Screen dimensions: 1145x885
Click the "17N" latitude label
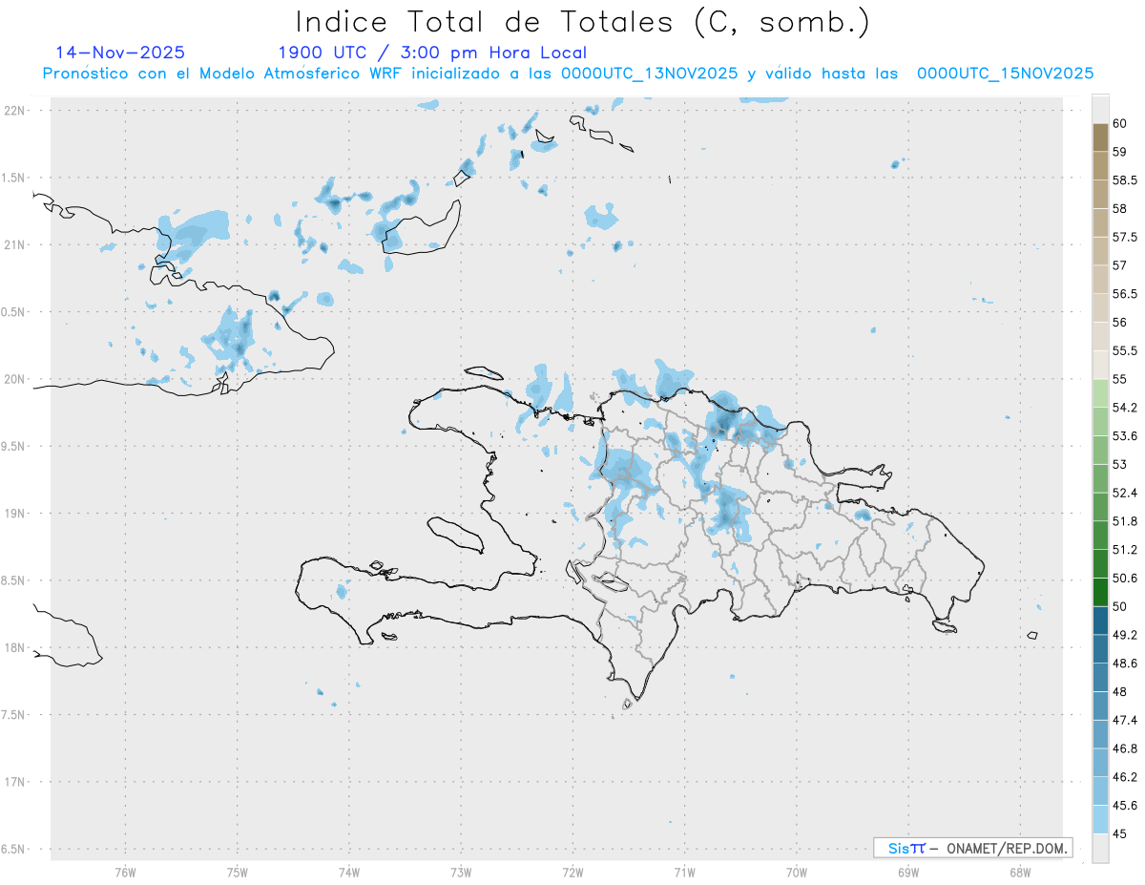14,782
